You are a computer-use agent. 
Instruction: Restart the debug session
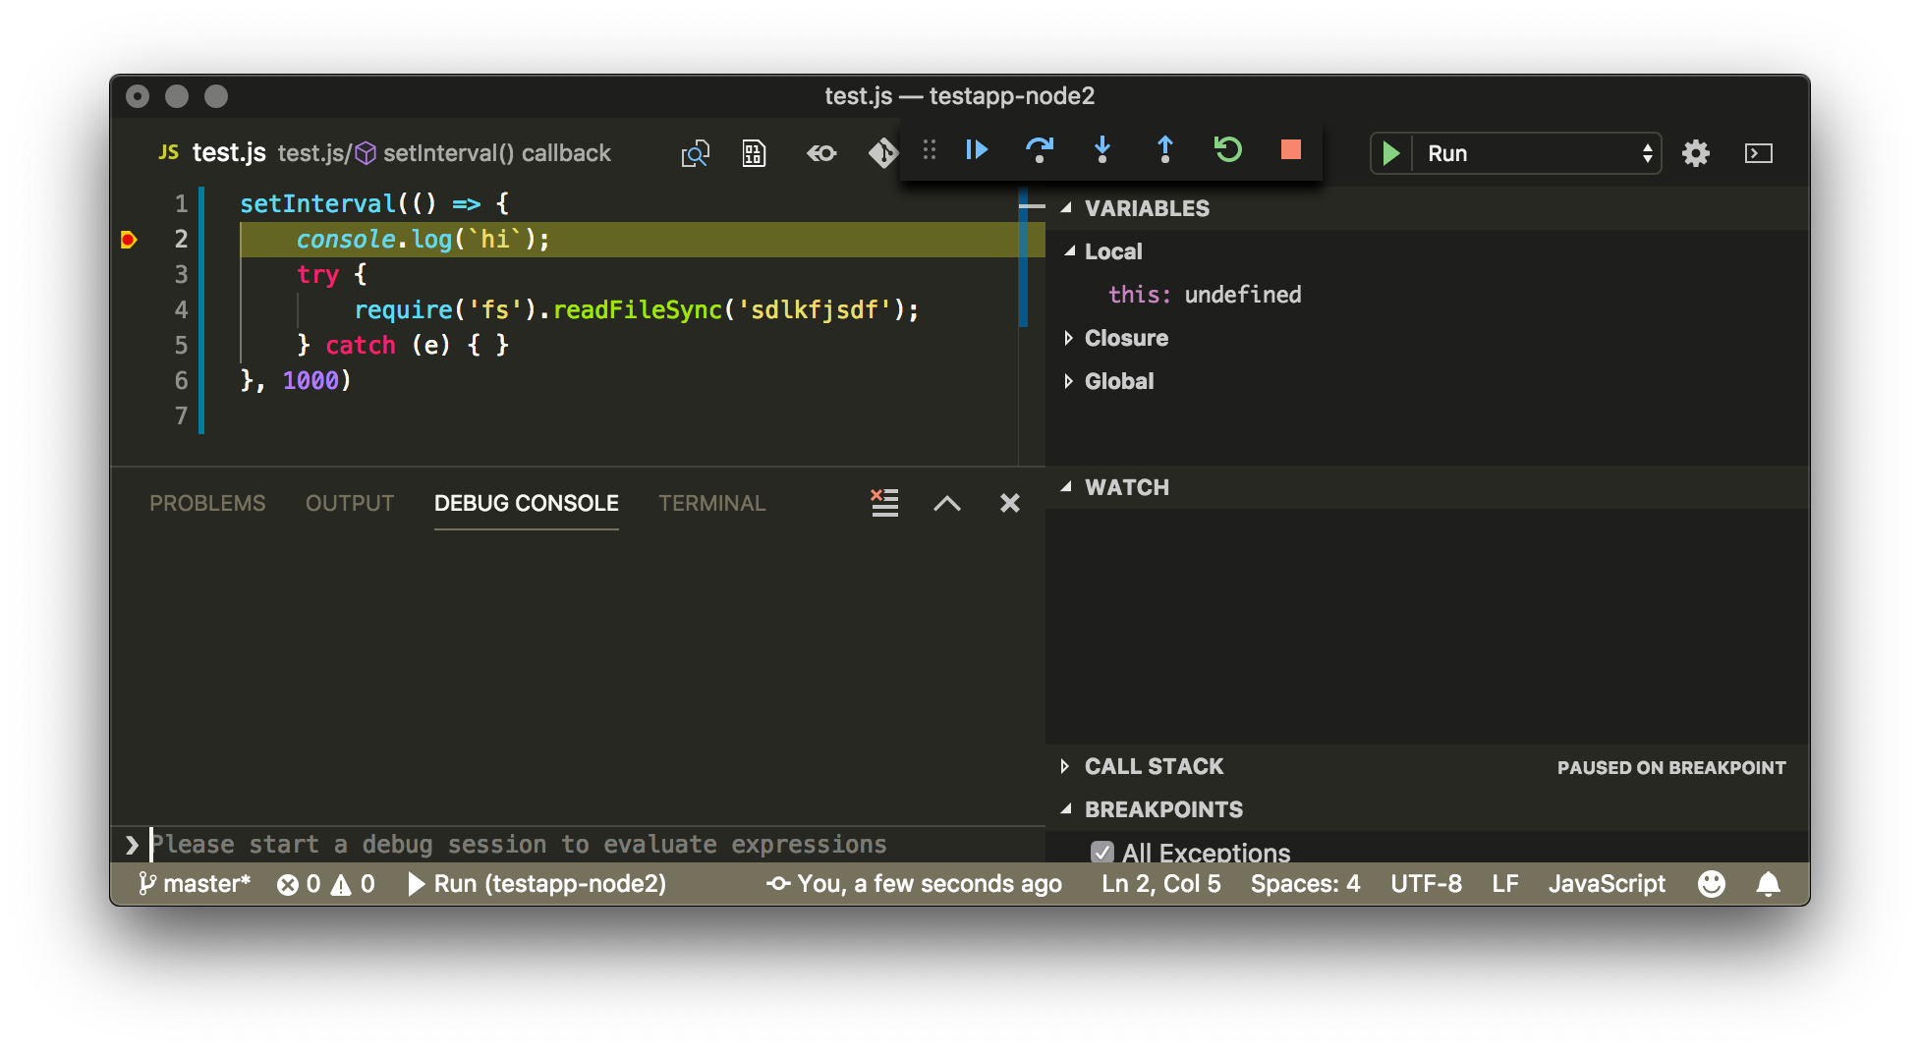pos(1227,150)
